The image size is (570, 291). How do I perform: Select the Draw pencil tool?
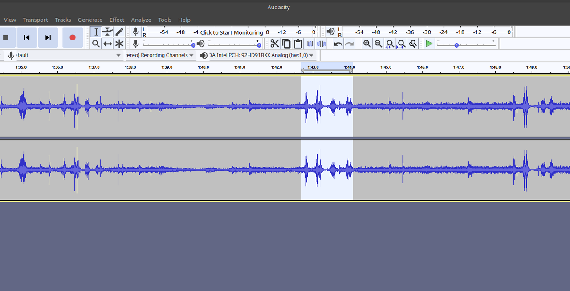tap(119, 32)
